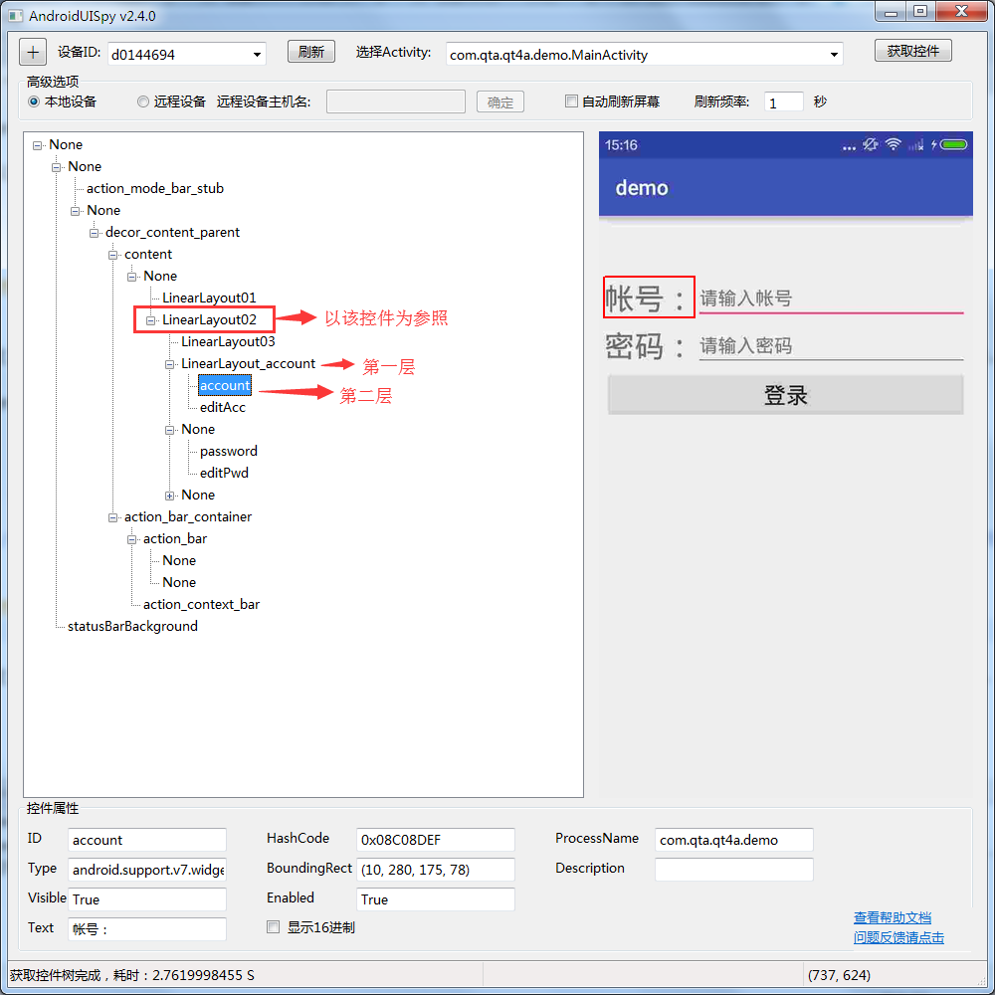Click the 帐号 label in phone preview
Screen dimensions: 995x995
[649, 298]
